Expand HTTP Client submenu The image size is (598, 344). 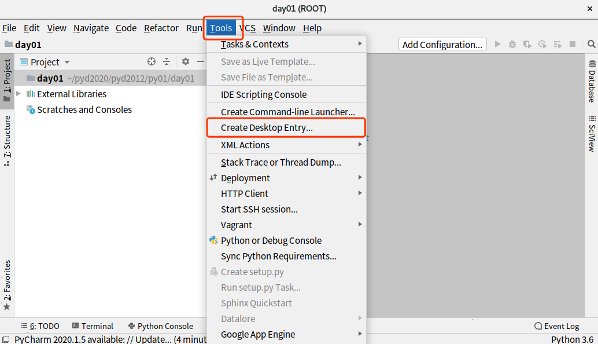point(286,193)
